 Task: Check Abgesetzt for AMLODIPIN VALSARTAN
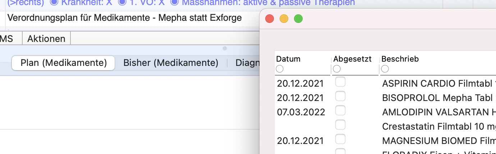pyautogui.click(x=340, y=110)
